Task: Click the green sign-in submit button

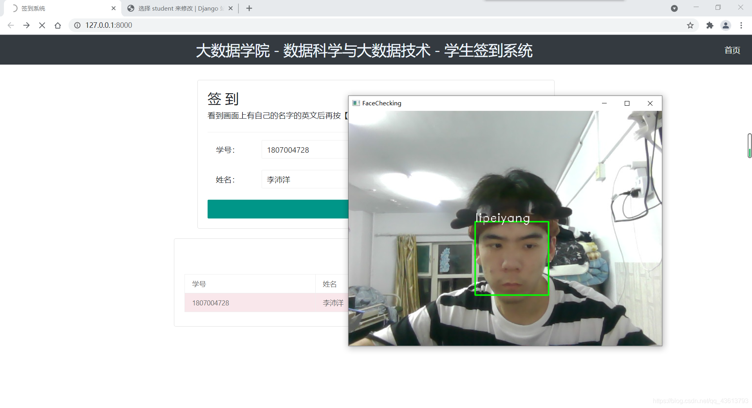Action: tap(278, 209)
